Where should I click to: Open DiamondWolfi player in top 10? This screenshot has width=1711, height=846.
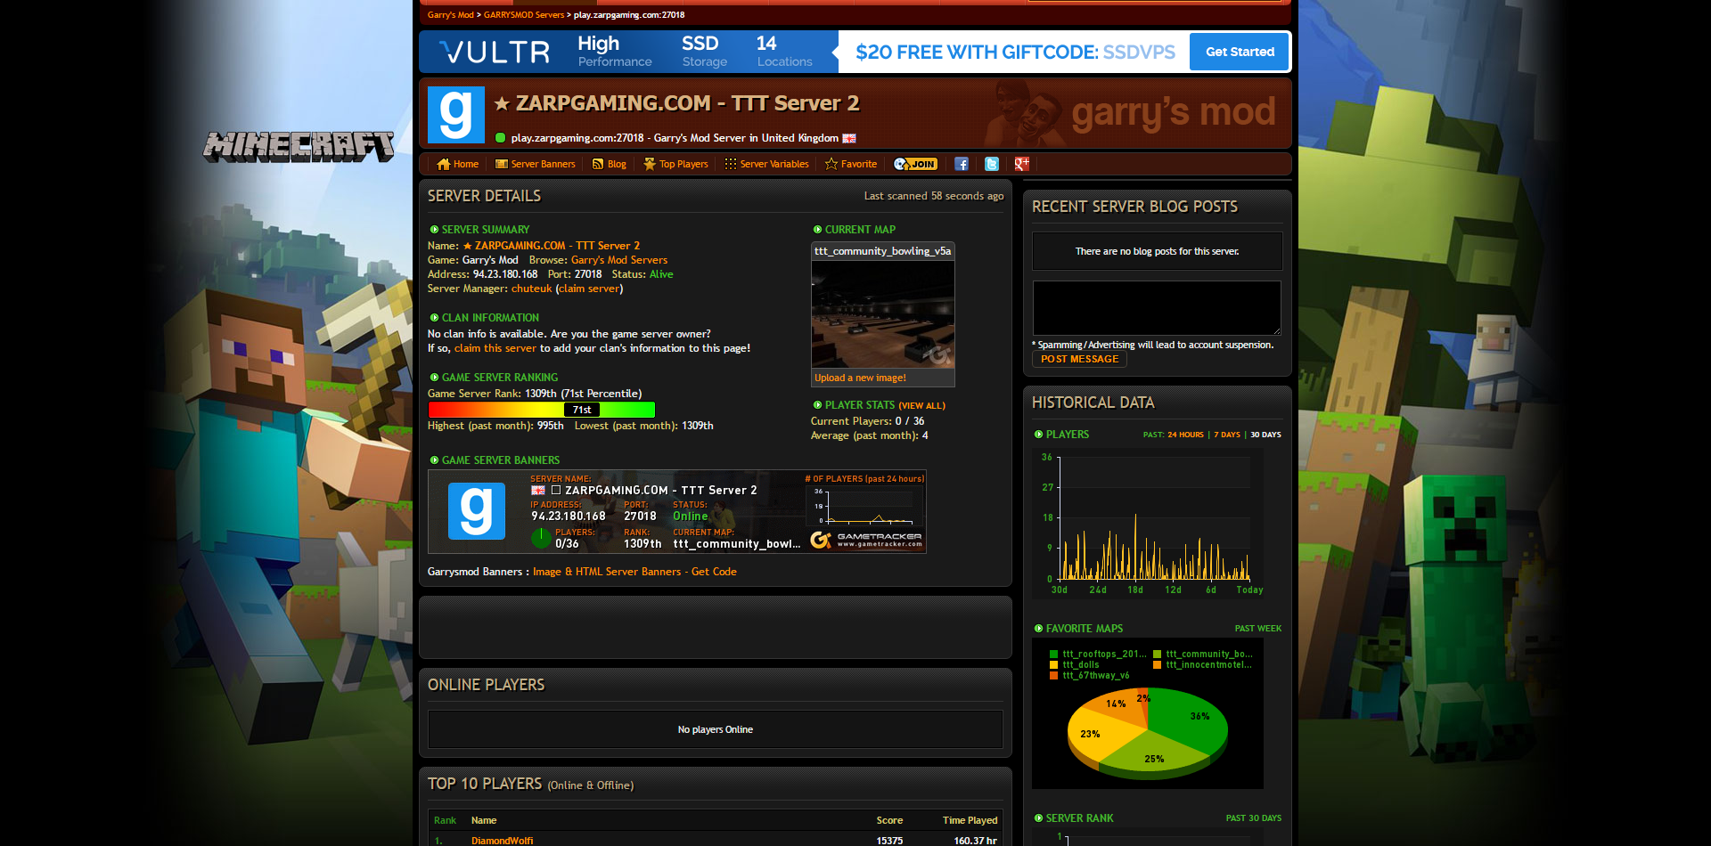point(502,841)
